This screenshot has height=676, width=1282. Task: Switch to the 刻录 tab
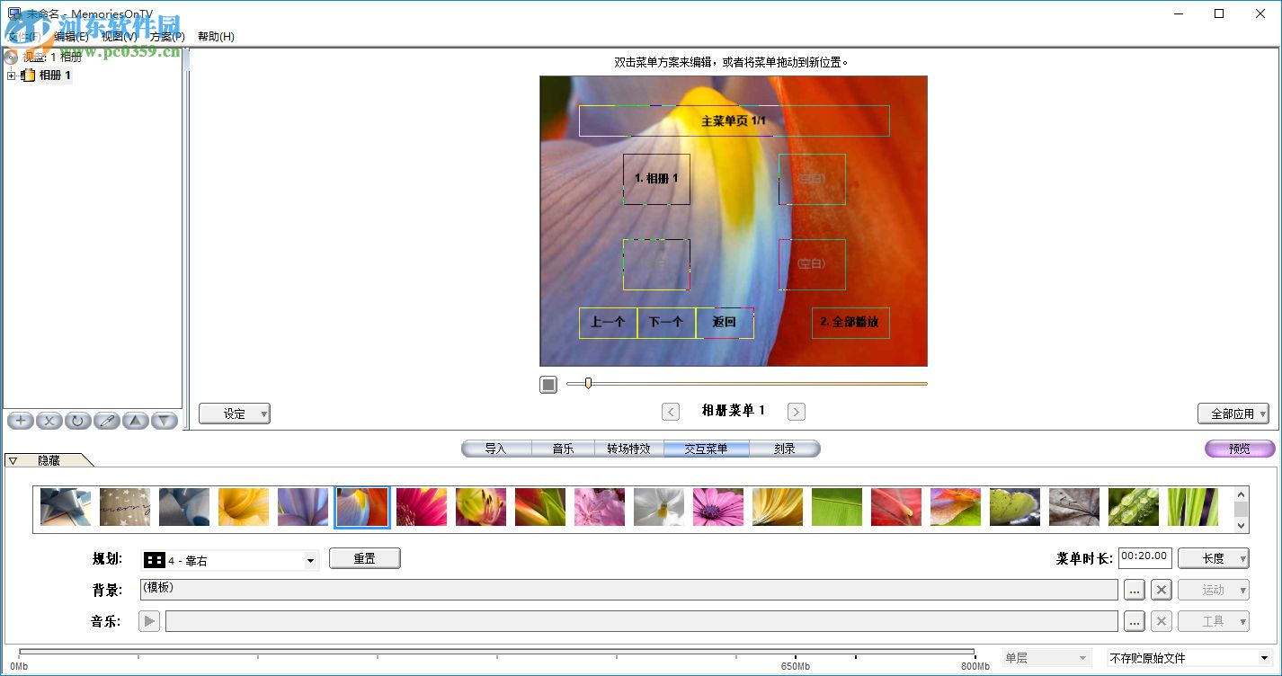click(785, 449)
